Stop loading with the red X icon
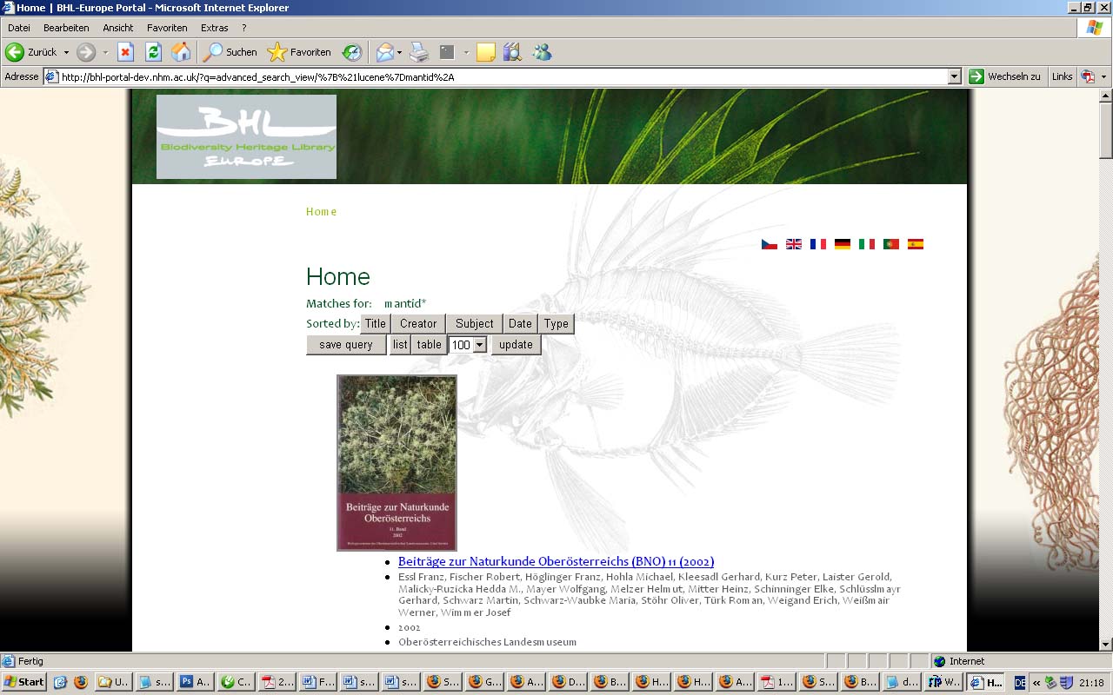The height and width of the screenshot is (695, 1113). 125,52
